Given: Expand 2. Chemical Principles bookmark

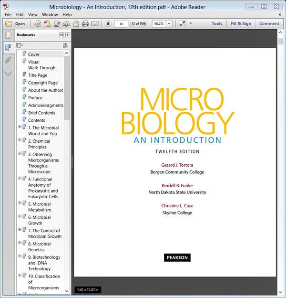Looking at the screenshot, I should tap(20, 140).
